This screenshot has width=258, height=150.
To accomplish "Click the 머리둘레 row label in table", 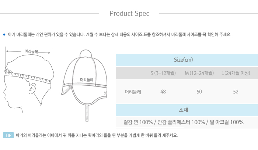I will click(x=133, y=92).
